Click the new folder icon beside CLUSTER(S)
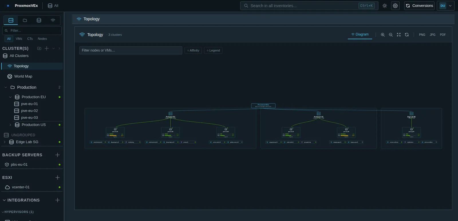The height and width of the screenshot is (221, 458). 39,48
